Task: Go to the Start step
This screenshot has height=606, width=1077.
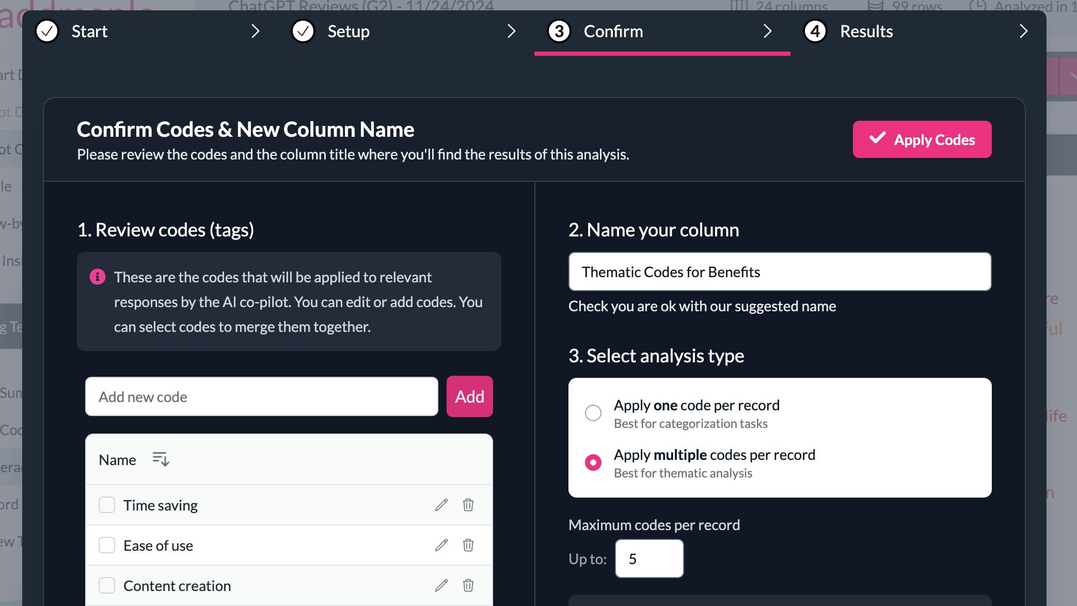Action: click(89, 31)
